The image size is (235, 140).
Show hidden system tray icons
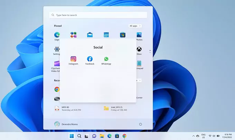click(194, 136)
